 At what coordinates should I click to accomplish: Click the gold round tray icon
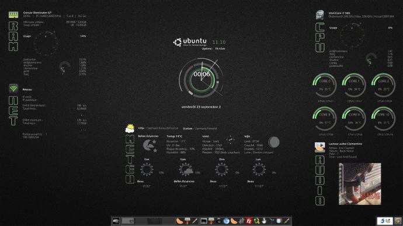click(x=398, y=221)
